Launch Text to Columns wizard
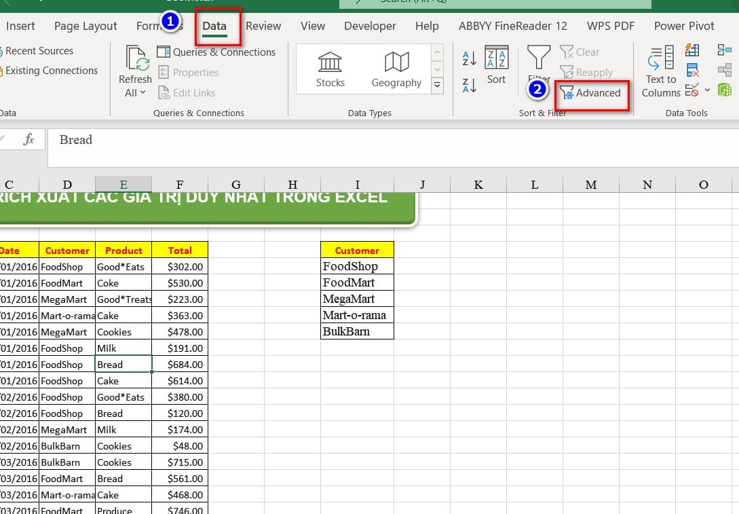The height and width of the screenshot is (514, 739). (x=660, y=72)
